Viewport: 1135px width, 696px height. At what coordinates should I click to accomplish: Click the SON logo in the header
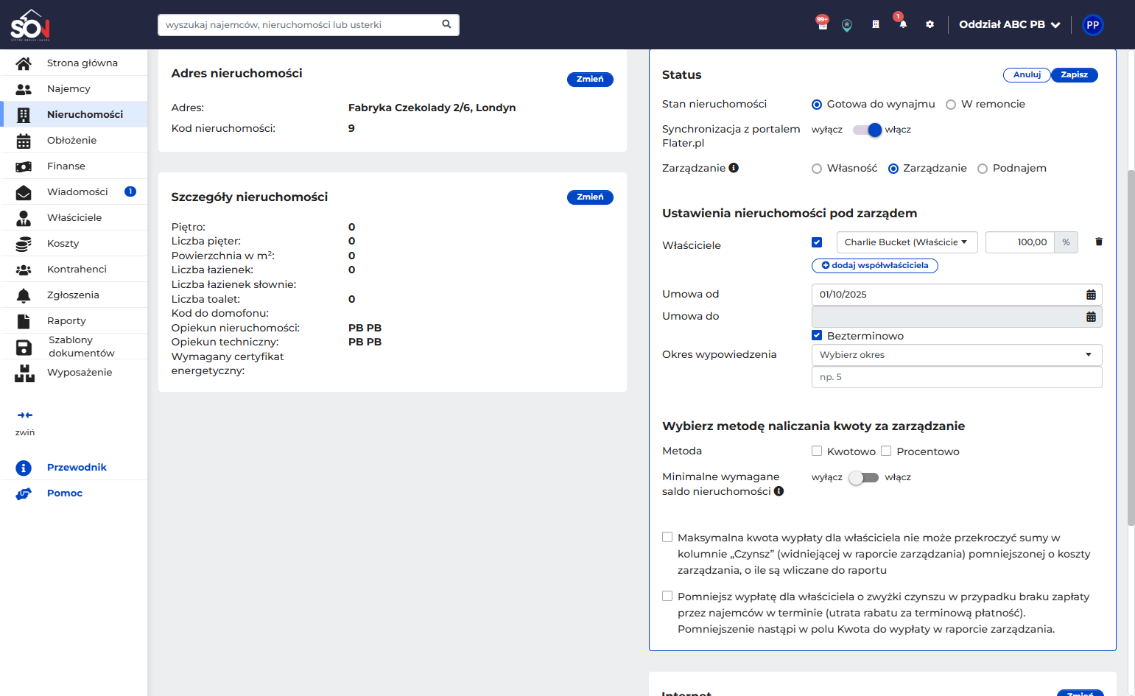point(30,24)
